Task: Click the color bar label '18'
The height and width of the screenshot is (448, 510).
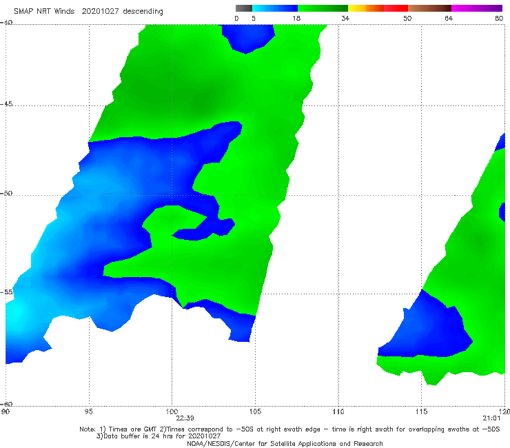Action: [296, 19]
